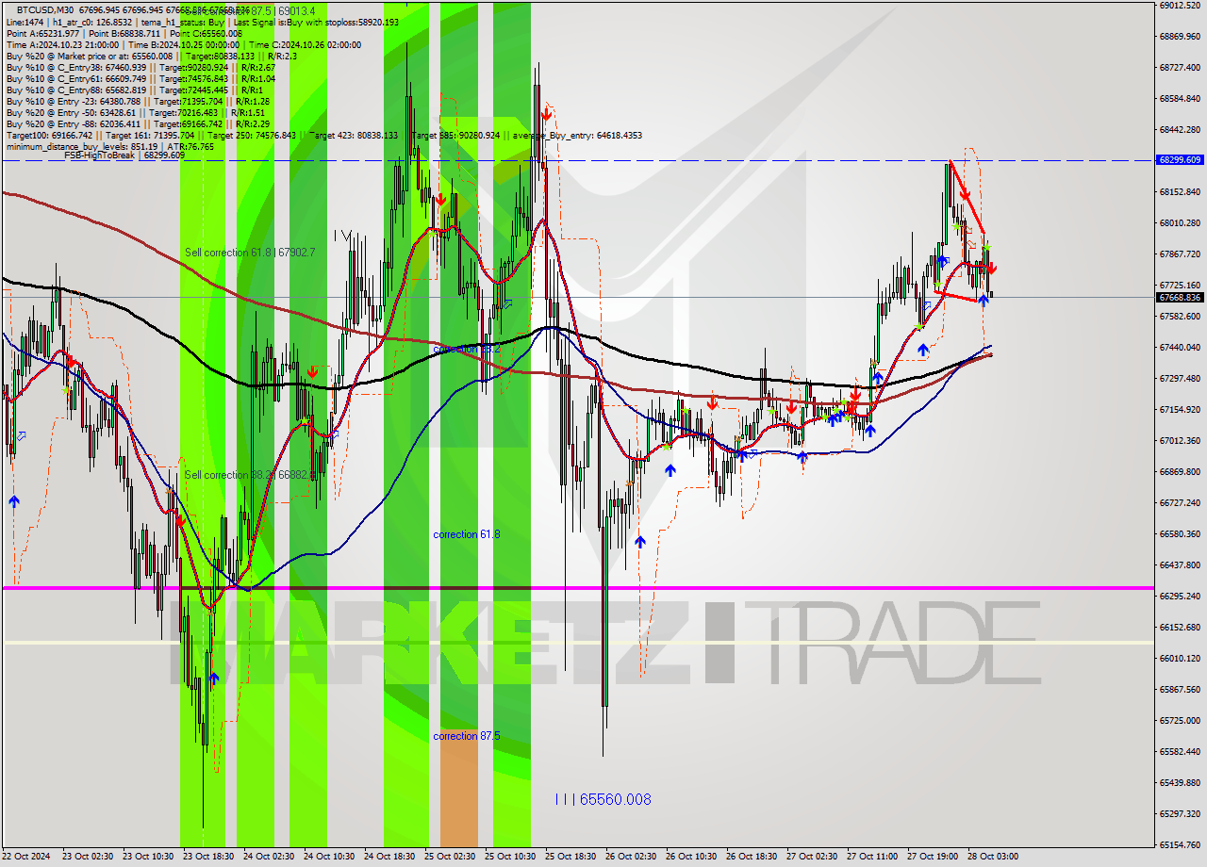Click 69012.520 on the price axis

(1180, 6)
